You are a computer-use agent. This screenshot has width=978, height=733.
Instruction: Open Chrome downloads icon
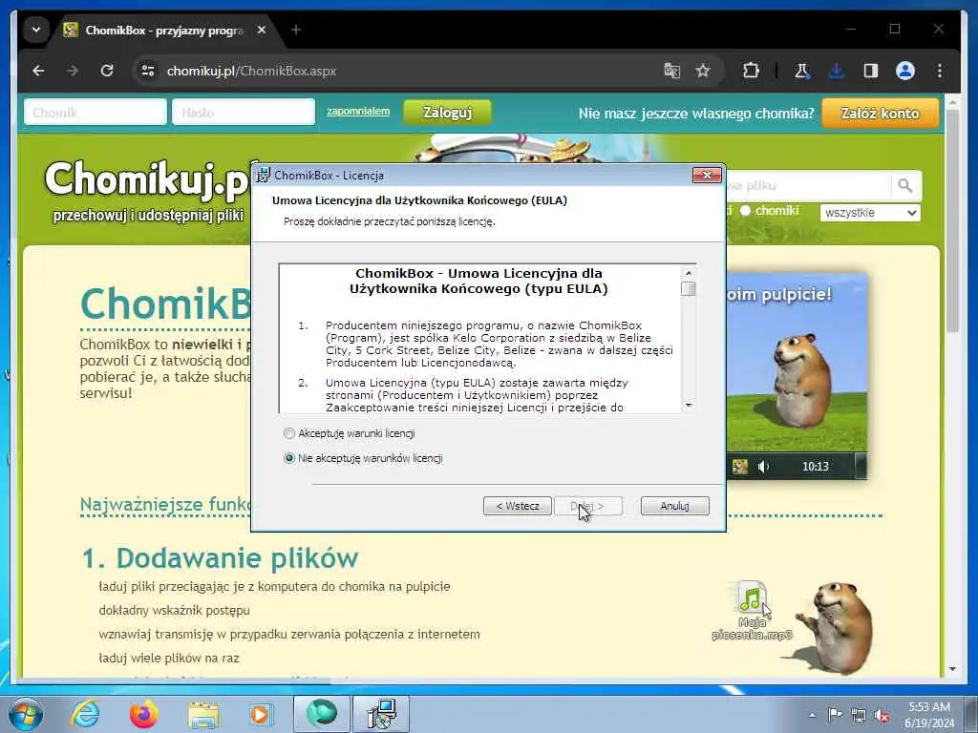pos(837,71)
